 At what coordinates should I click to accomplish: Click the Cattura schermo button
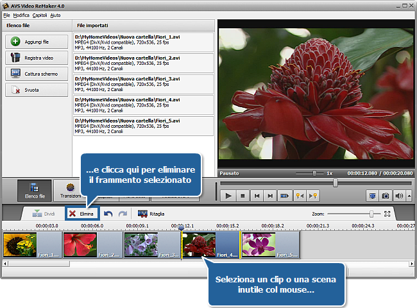point(37,74)
